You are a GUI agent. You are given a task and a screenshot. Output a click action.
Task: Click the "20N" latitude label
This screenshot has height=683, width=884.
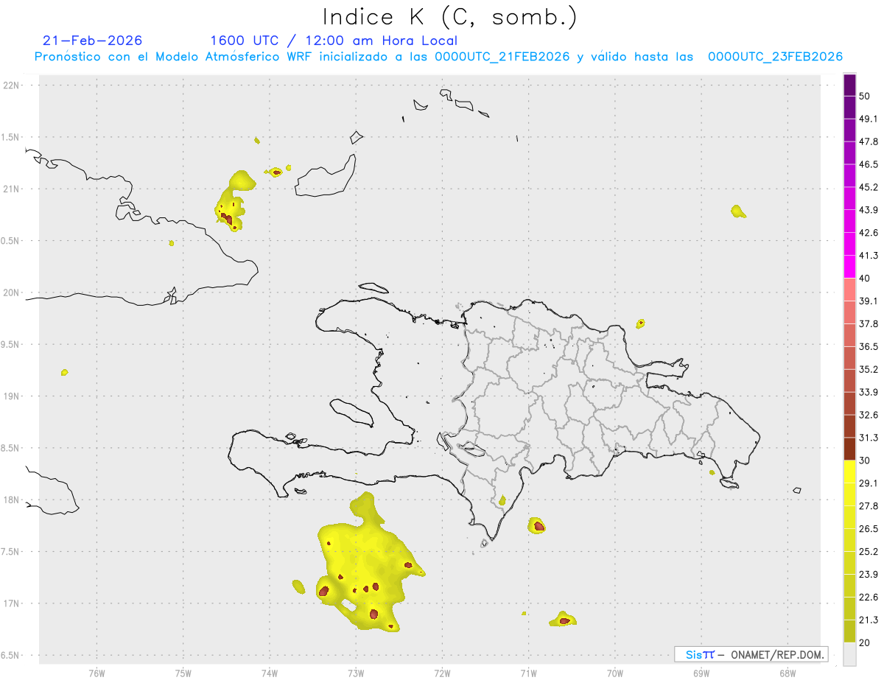11,293
